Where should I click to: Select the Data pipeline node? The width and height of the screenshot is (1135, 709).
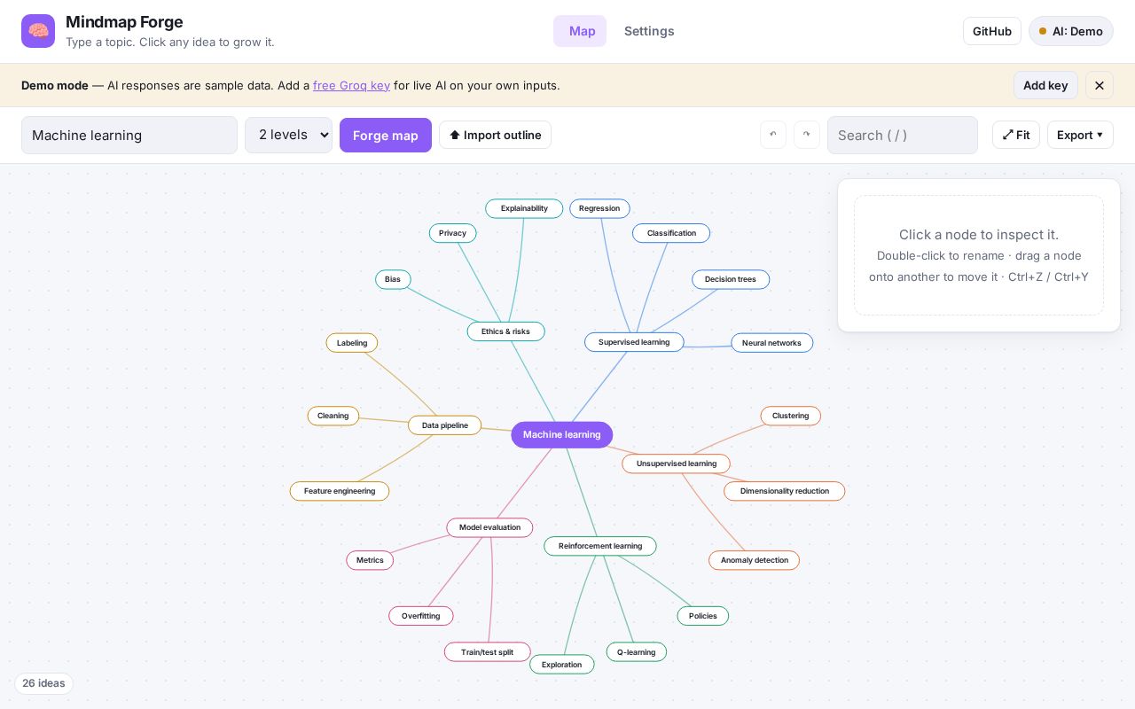[444, 425]
